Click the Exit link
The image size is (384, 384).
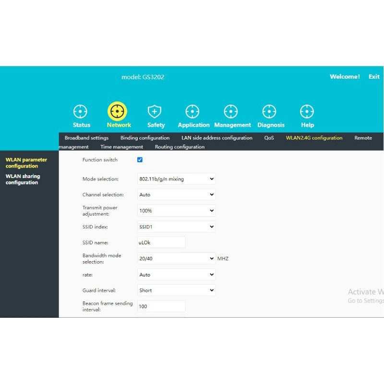coord(374,77)
